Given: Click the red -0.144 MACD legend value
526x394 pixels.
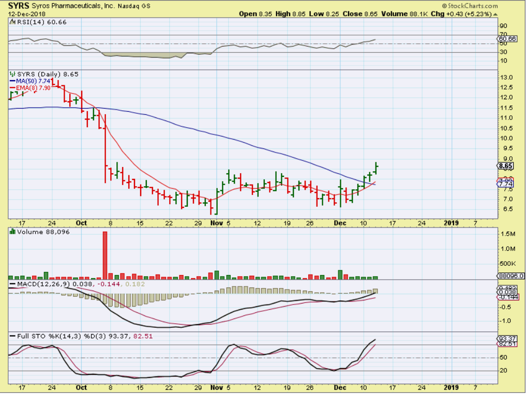Looking at the screenshot, I should coord(110,284).
